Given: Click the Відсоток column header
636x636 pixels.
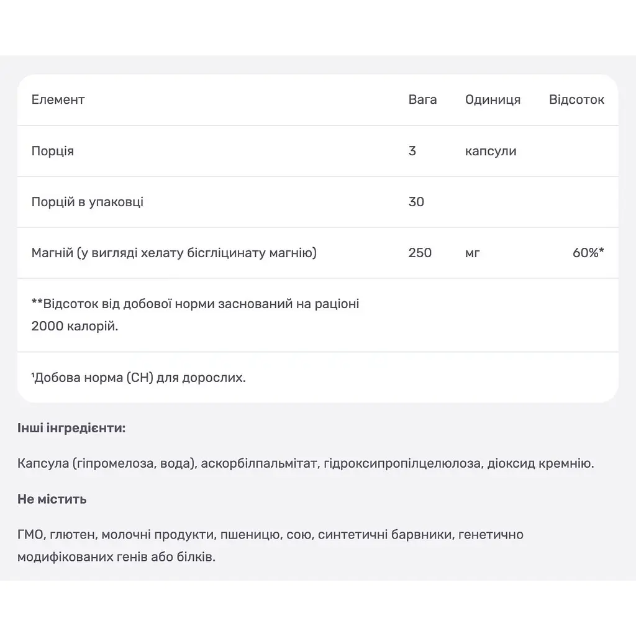Looking at the screenshot, I should click(x=576, y=99).
